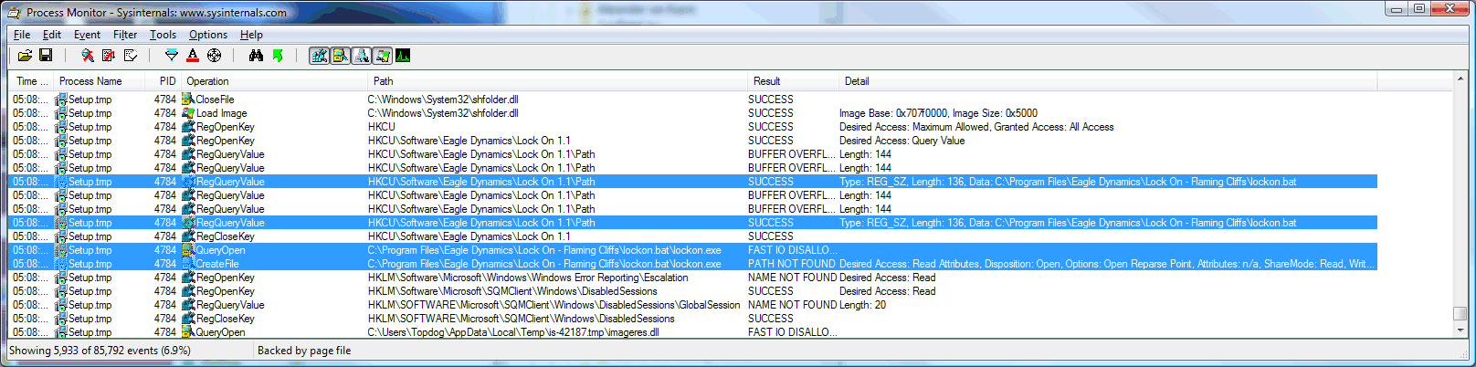Click the PID column header
The image size is (1476, 367).
click(163, 81)
